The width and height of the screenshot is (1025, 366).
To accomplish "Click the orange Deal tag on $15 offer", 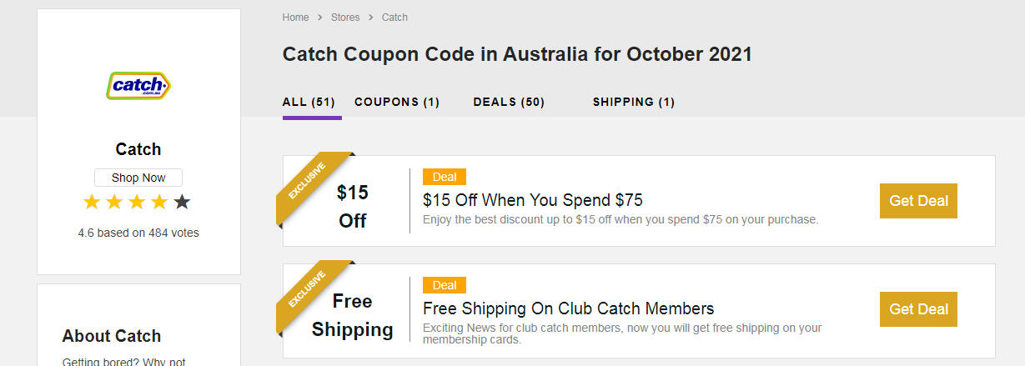I will click(445, 177).
